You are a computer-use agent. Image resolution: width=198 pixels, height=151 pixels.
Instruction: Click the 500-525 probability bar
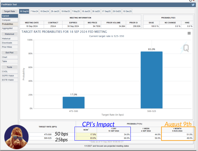point(152,80)
